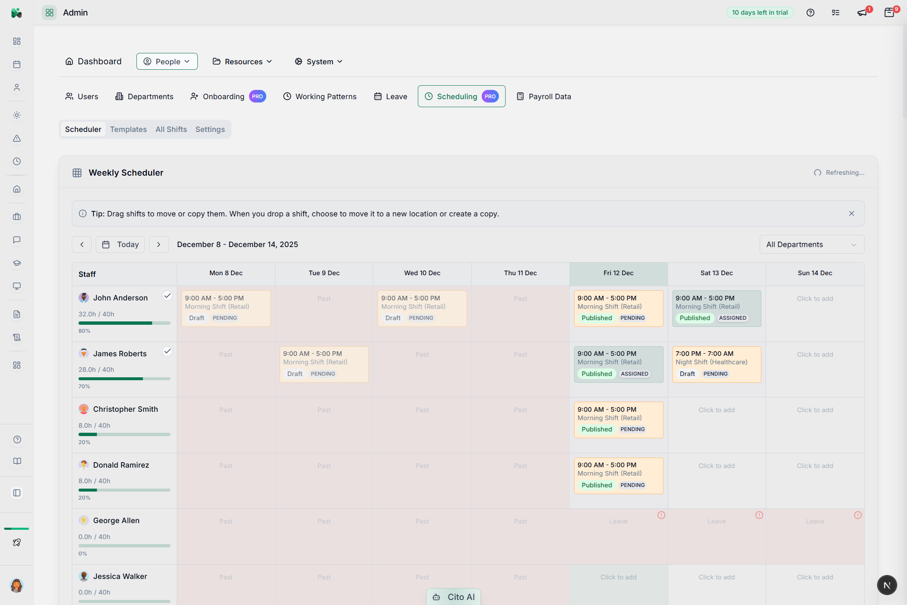Open the calendar icon in the left sidebar
Image resolution: width=907 pixels, height=605 pixels.
[17, 64]
